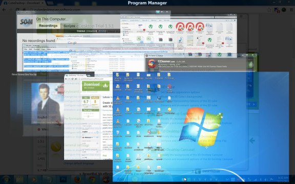Open Google Chrome from the taskbar

92,179
